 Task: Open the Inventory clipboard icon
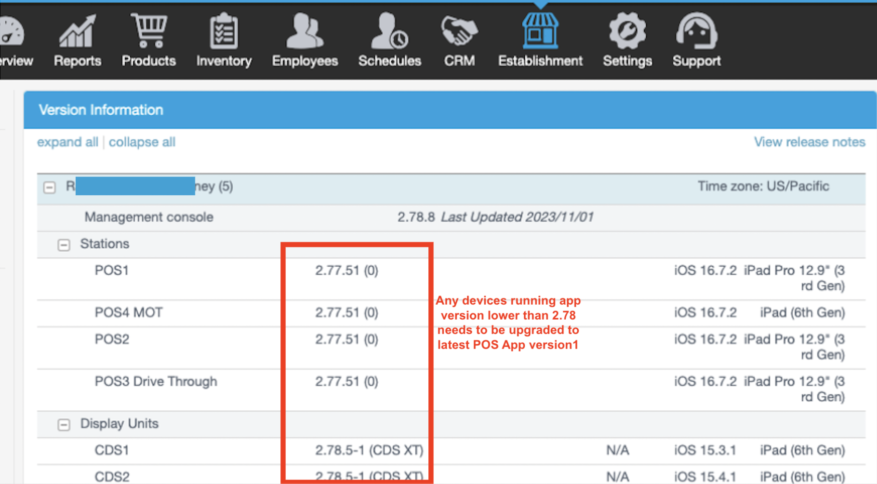224,32
